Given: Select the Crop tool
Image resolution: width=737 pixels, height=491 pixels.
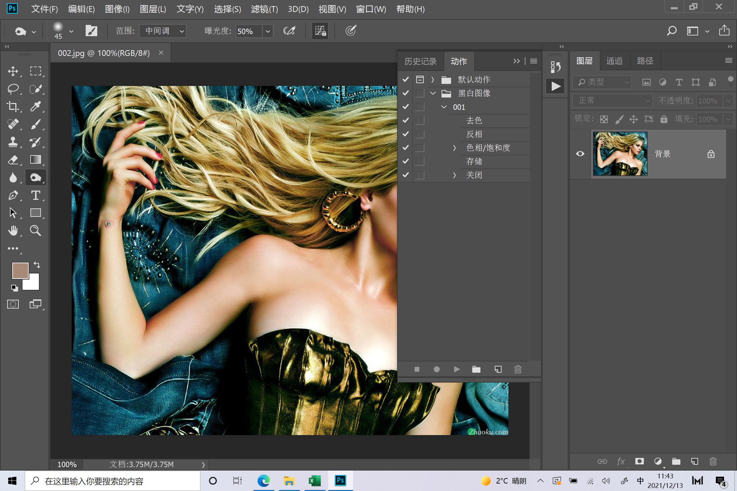Looking at the screenshot, I should [x=13, y=106].
